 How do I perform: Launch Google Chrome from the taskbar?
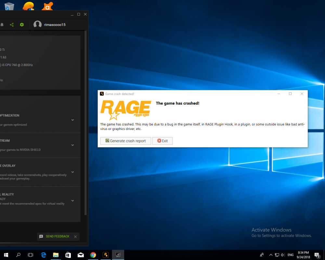[x=93, y=255]
